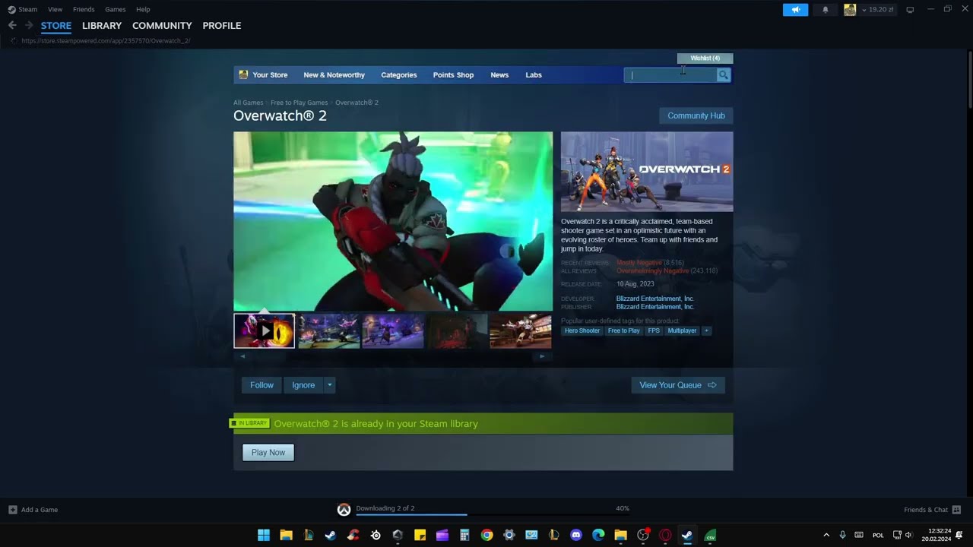This screenshot has width=973, height=547.
Task: Click the Wishlist (4) button
Action: pos(705,58)
